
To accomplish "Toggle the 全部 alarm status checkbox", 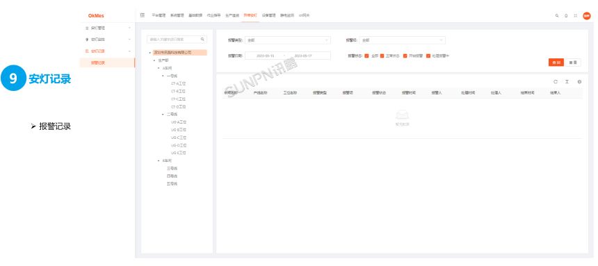I will [366, 56].
